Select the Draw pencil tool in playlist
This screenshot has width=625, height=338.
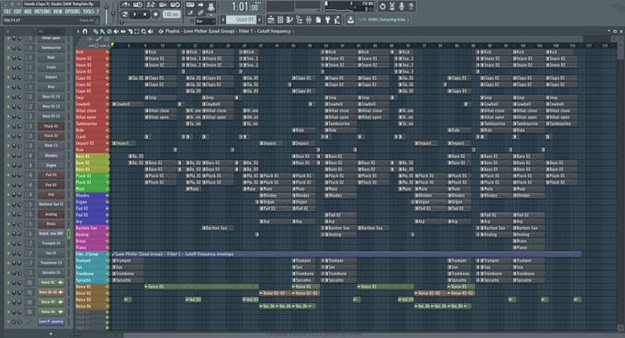(96, 31)
